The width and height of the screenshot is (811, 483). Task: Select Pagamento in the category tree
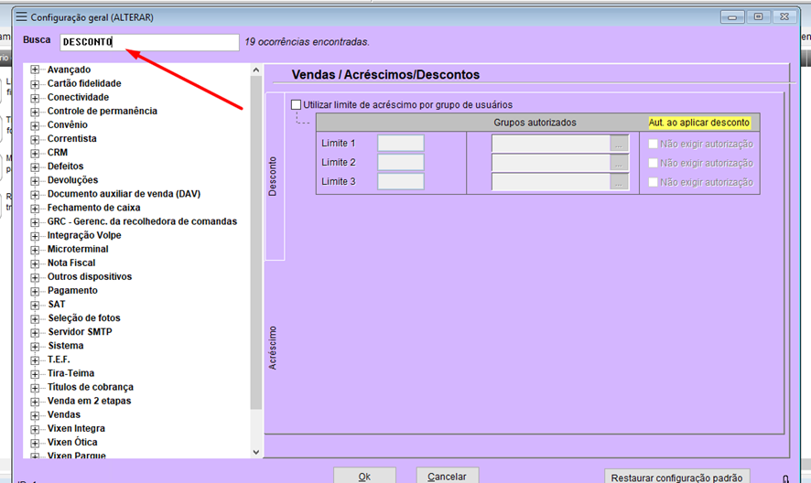coord(72,291)
